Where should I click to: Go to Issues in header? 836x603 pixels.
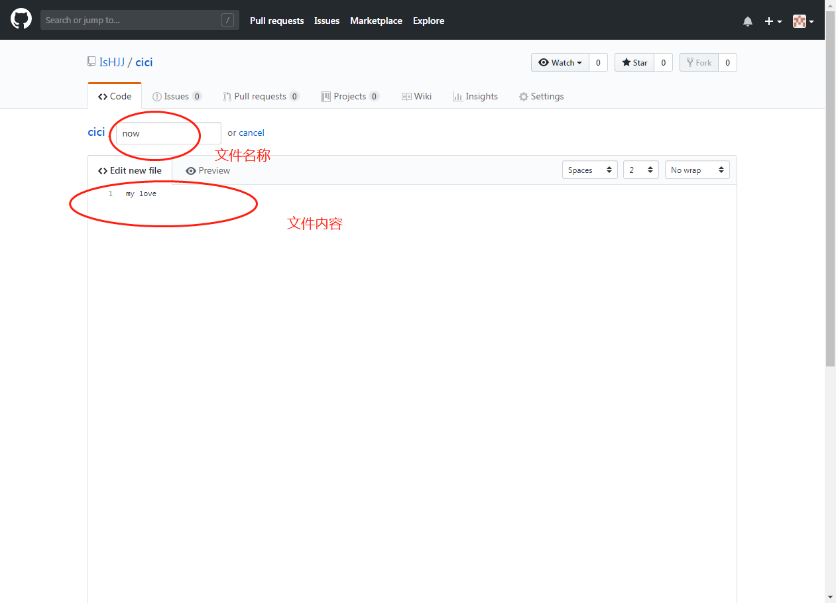coord(327,21)
